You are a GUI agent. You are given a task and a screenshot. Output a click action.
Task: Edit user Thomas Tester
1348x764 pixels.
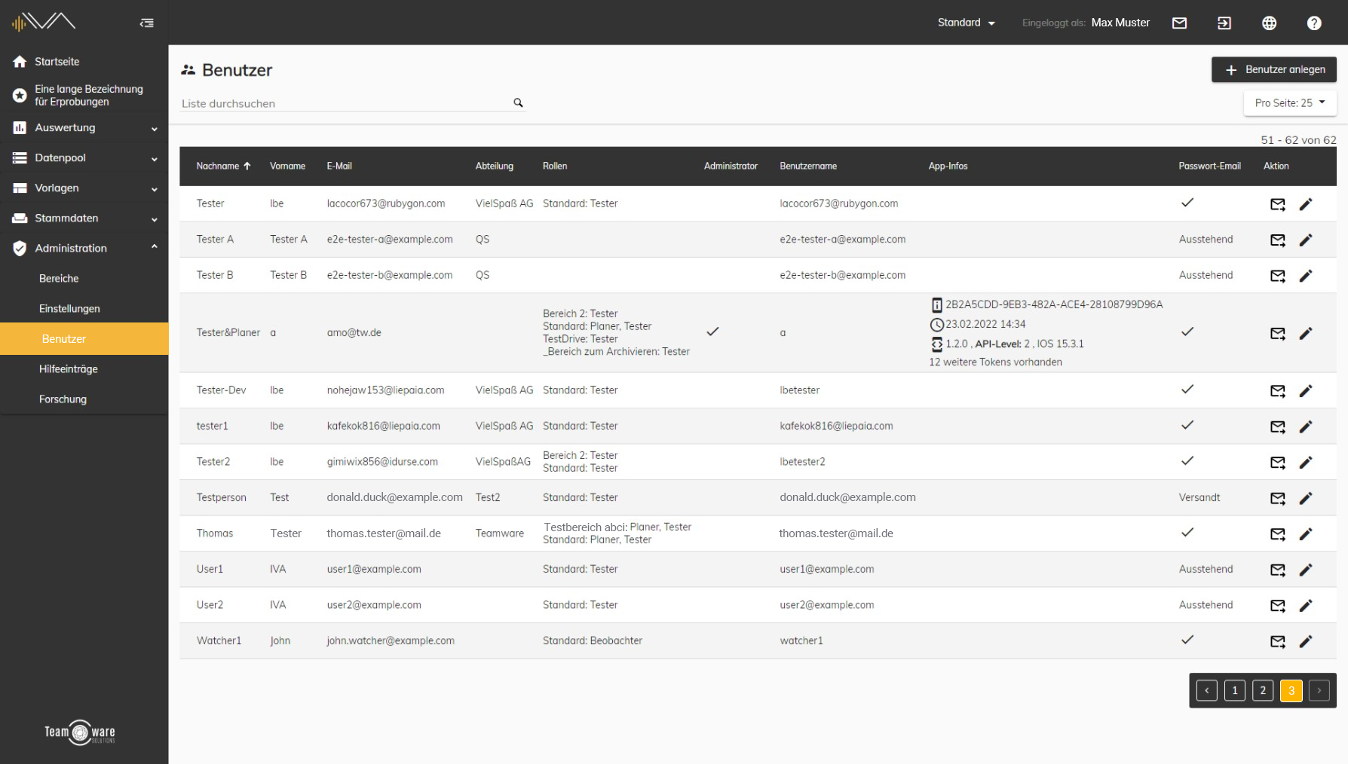[x=1306, y=533]
